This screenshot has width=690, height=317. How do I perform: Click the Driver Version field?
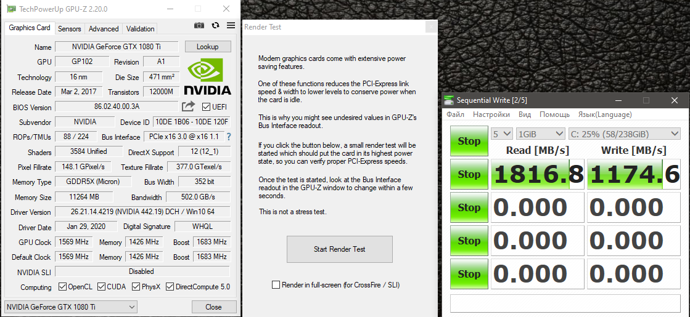[x=142, y=212]
